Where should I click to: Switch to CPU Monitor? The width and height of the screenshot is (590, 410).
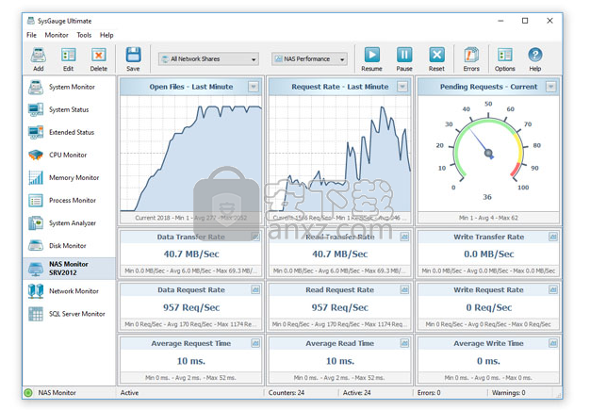tap(69, 155)
